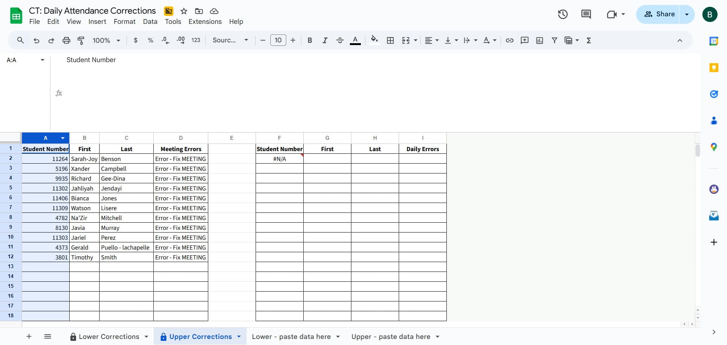Open the Edit menu
The height and width of the screenshot is (345, 727).
coord(53,22)
